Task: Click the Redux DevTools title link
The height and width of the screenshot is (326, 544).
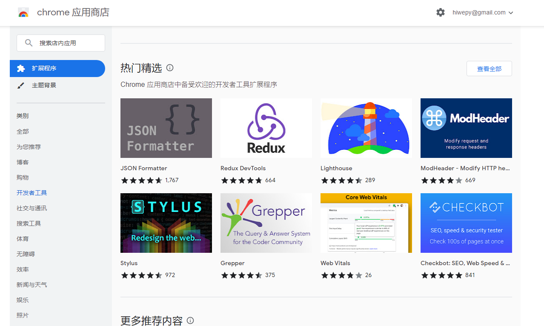Action: pyautogui.click(x=243, y=168)
